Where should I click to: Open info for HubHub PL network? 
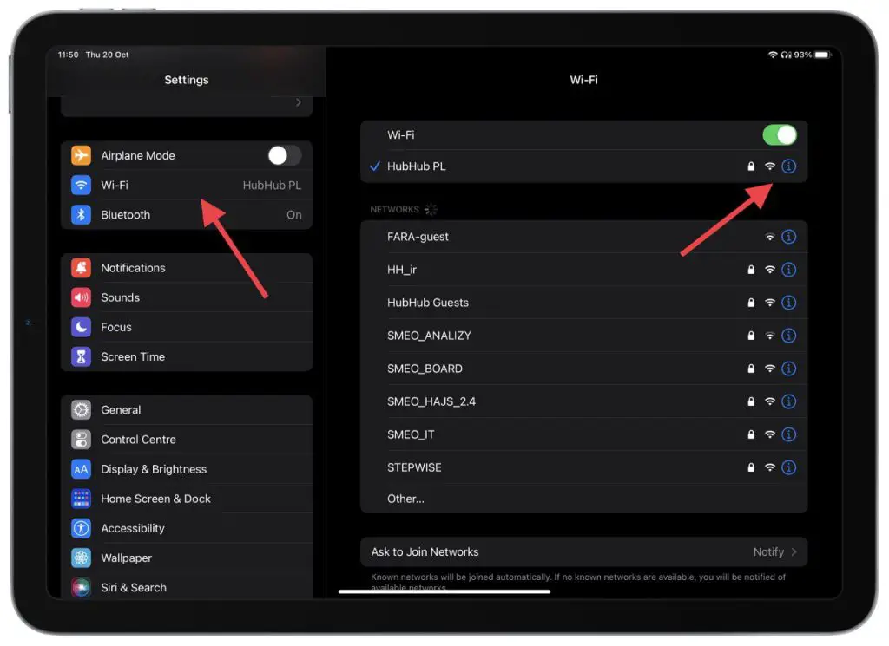[788, 166]
